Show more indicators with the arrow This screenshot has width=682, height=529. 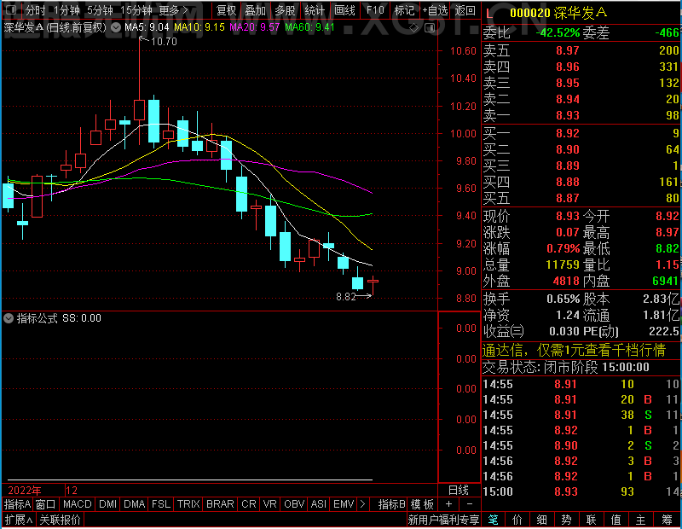click(x=362, y=504)
